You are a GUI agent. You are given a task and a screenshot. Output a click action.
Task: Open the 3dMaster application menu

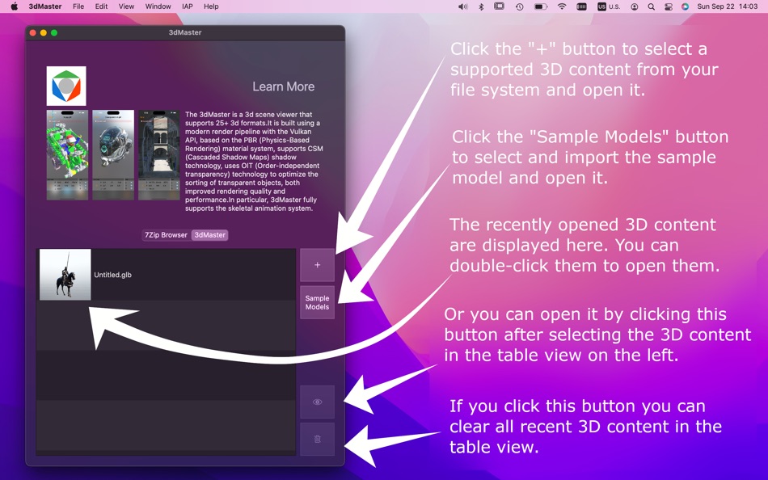click(x=45, y=6)
